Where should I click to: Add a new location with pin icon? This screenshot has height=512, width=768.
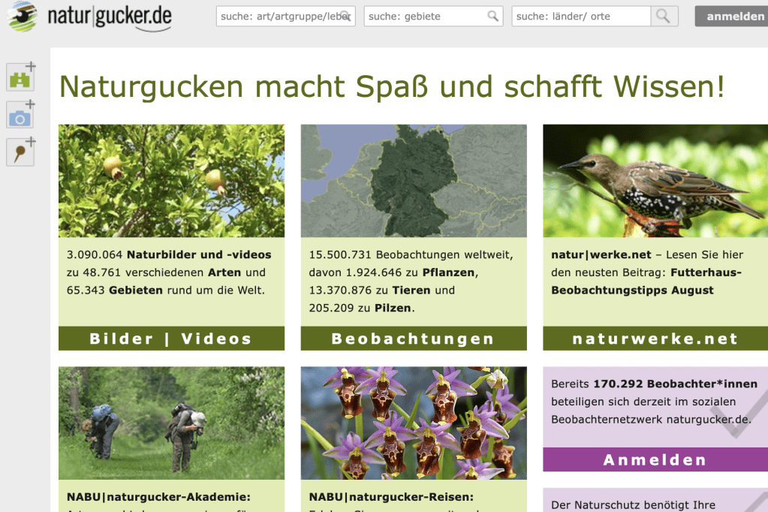click(x=20, y=151)
